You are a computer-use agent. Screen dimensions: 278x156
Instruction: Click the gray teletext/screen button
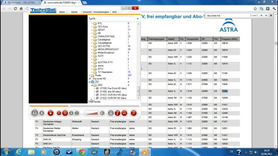tap(111, 113)
